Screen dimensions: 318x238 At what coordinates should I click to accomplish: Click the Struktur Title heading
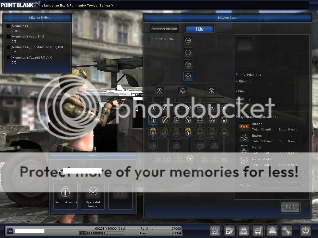[x=165, y=39]
